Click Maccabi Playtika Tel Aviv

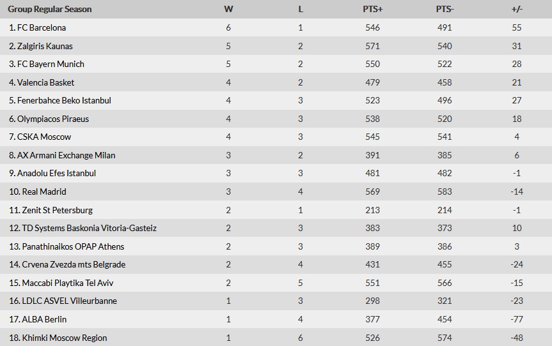click(68, 283)
